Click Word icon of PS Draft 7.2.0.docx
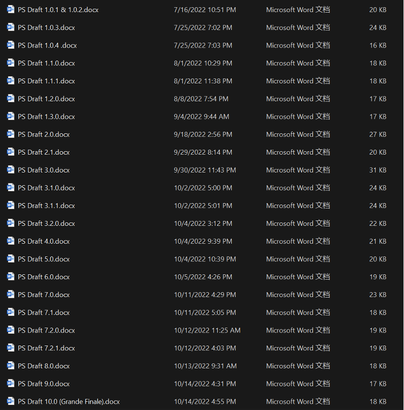Screen dimensions: 404x410 coord(11,330)
